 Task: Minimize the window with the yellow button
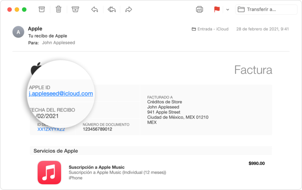17,9
